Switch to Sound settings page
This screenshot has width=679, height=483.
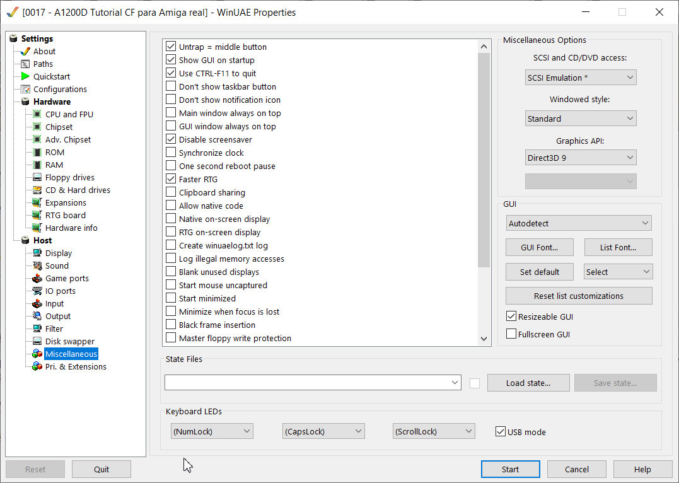click(57, 265)
